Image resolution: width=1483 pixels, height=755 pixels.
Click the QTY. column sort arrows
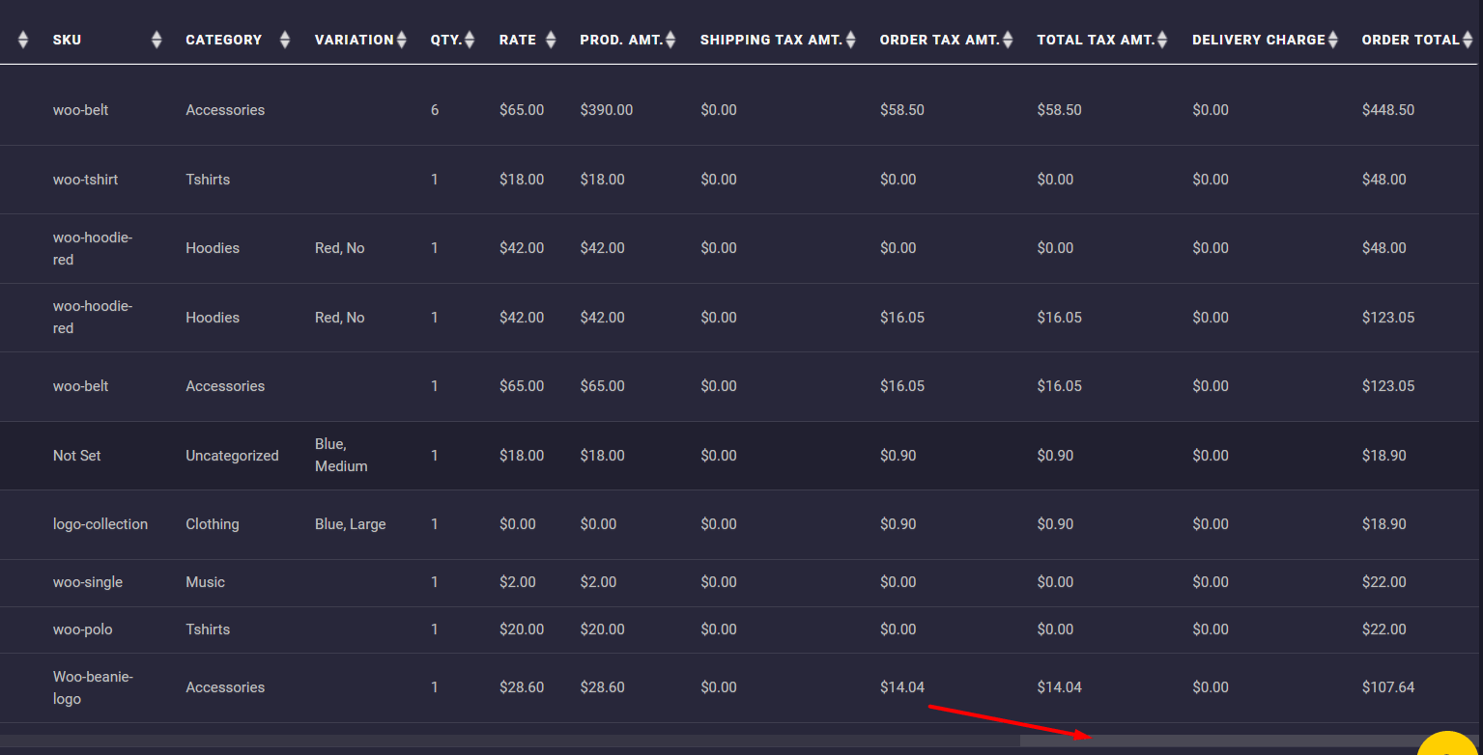coord(470,40)
